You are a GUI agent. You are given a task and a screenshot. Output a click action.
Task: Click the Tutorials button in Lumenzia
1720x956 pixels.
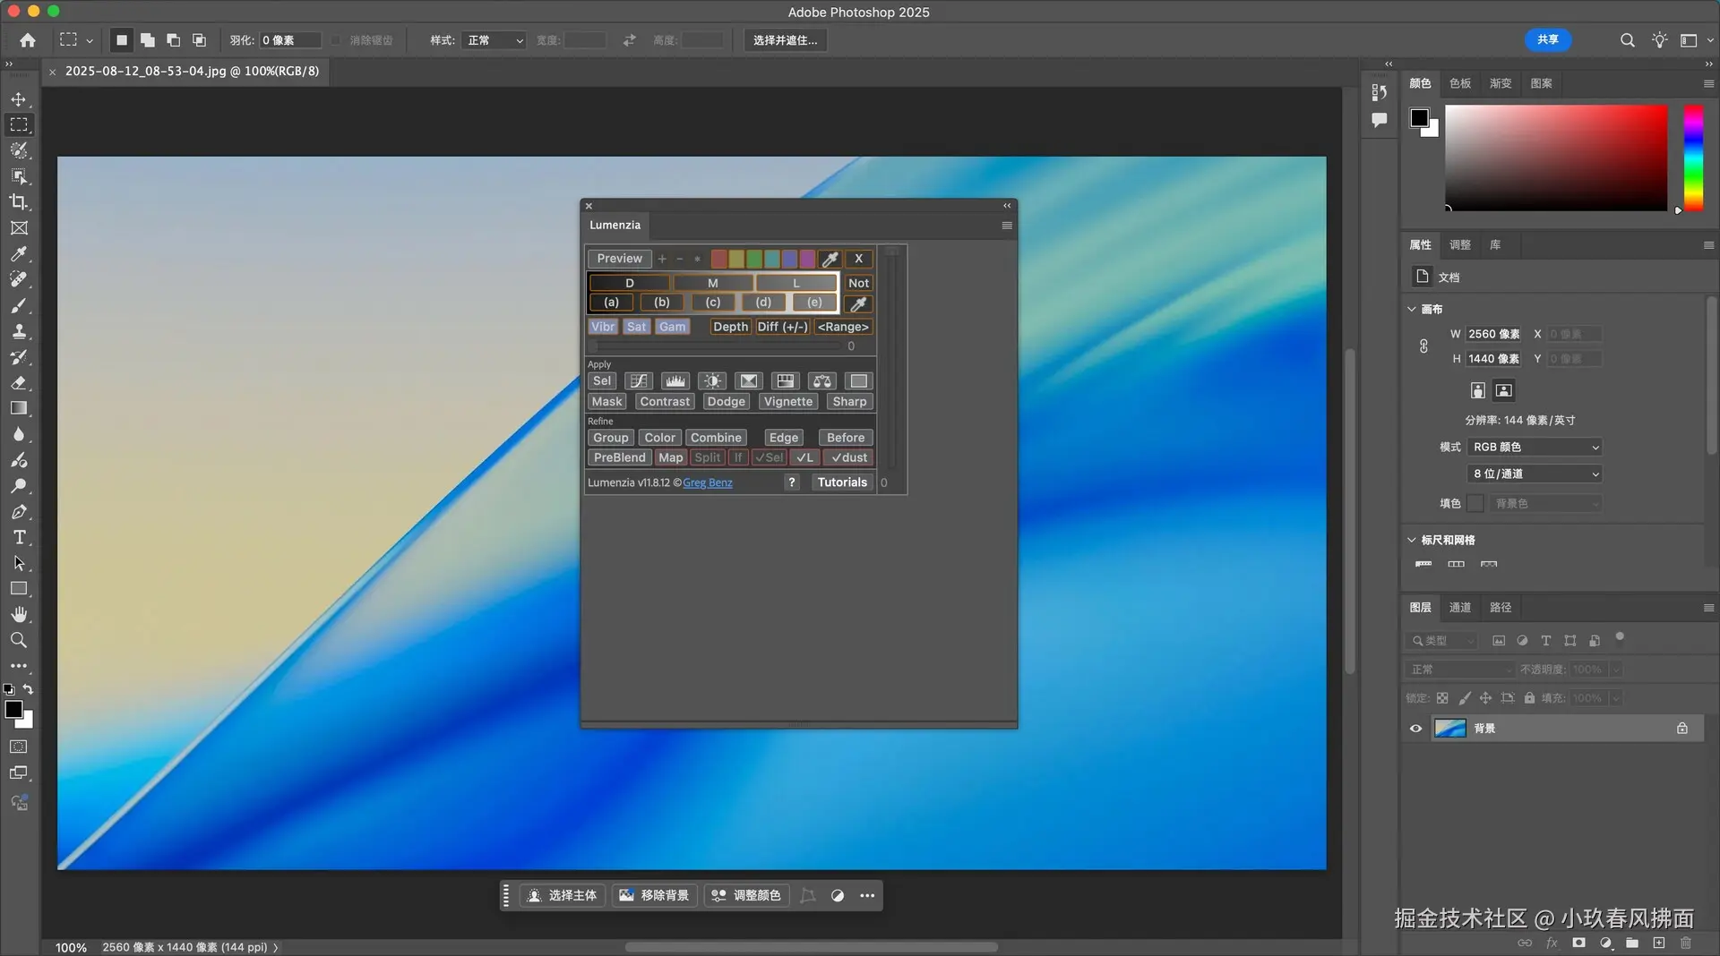[x=841, y=482]
